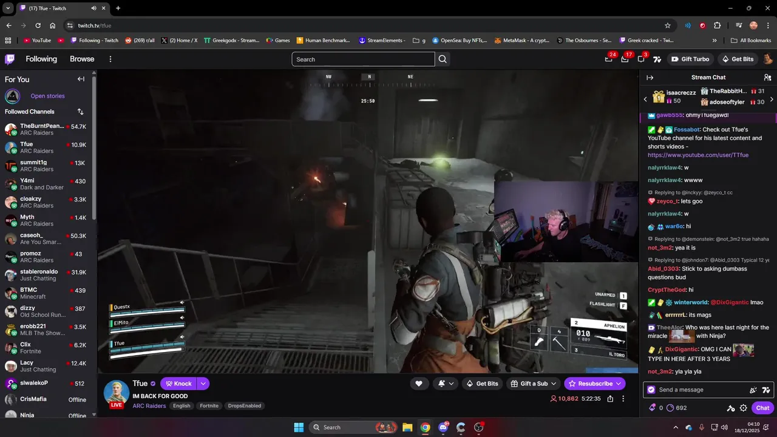Expand the Knock button dropdown arrow
777x437 pixels.
point(203,384)
